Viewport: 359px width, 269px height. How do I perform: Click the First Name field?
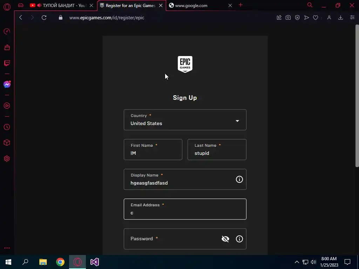click(153, 150)
